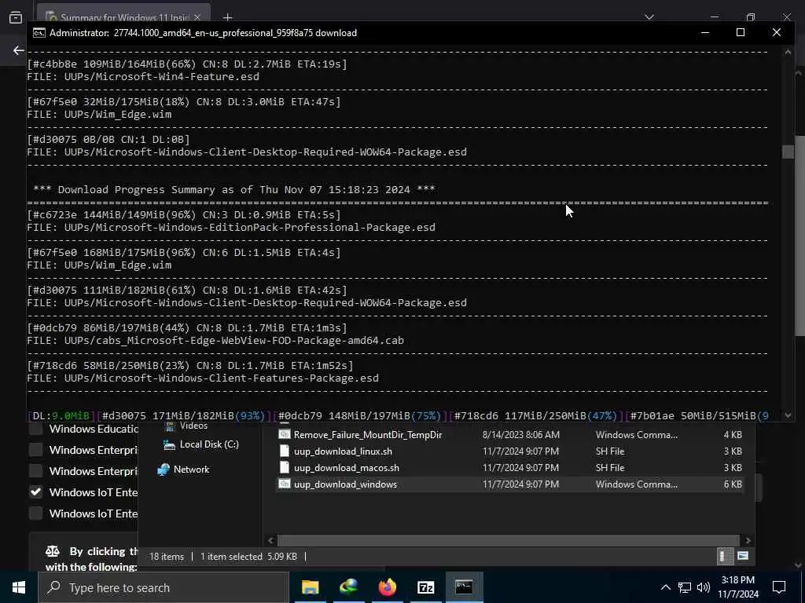Open the notification center icon
This screenshot has width=805, height=603.
coord(779,587)
